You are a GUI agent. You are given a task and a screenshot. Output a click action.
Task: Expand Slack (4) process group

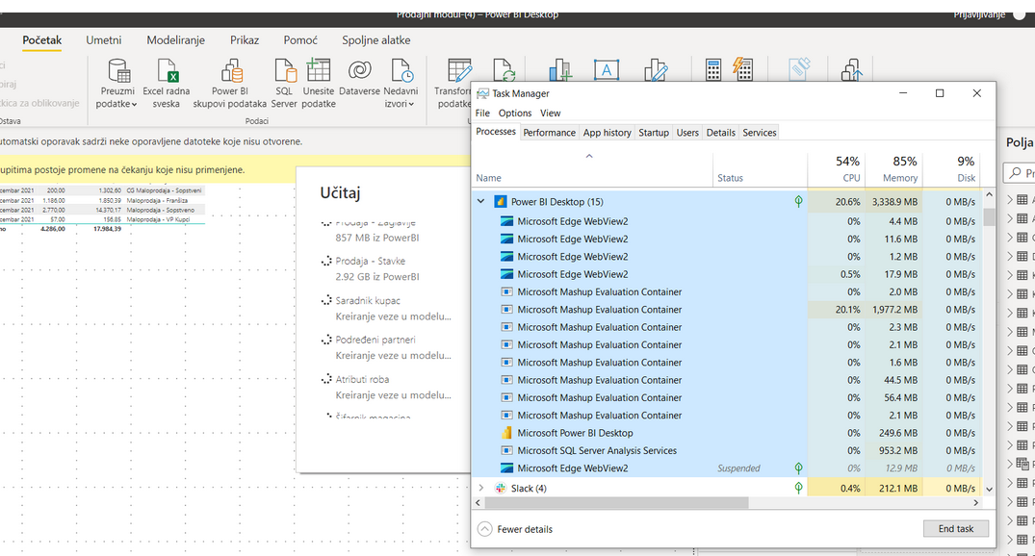coord(481,488)
